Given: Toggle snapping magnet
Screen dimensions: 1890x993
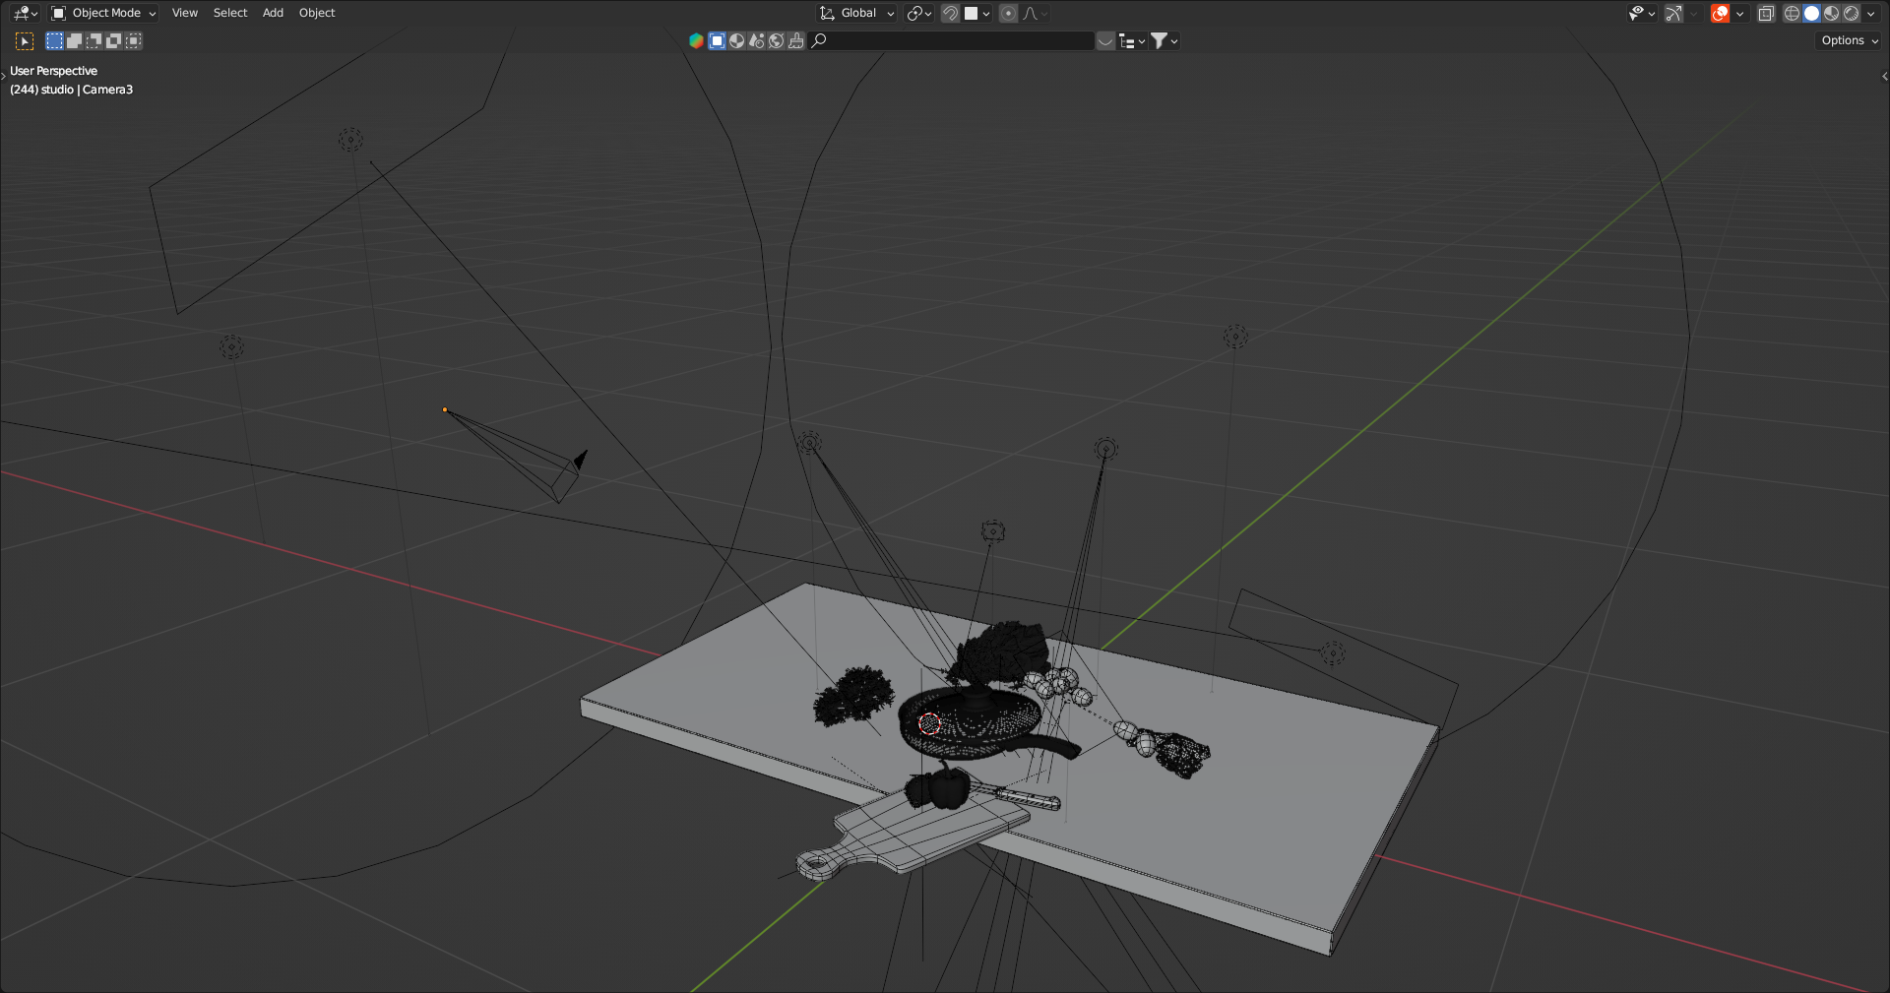Looking at the screenshot, I should (x=950, y=14).
